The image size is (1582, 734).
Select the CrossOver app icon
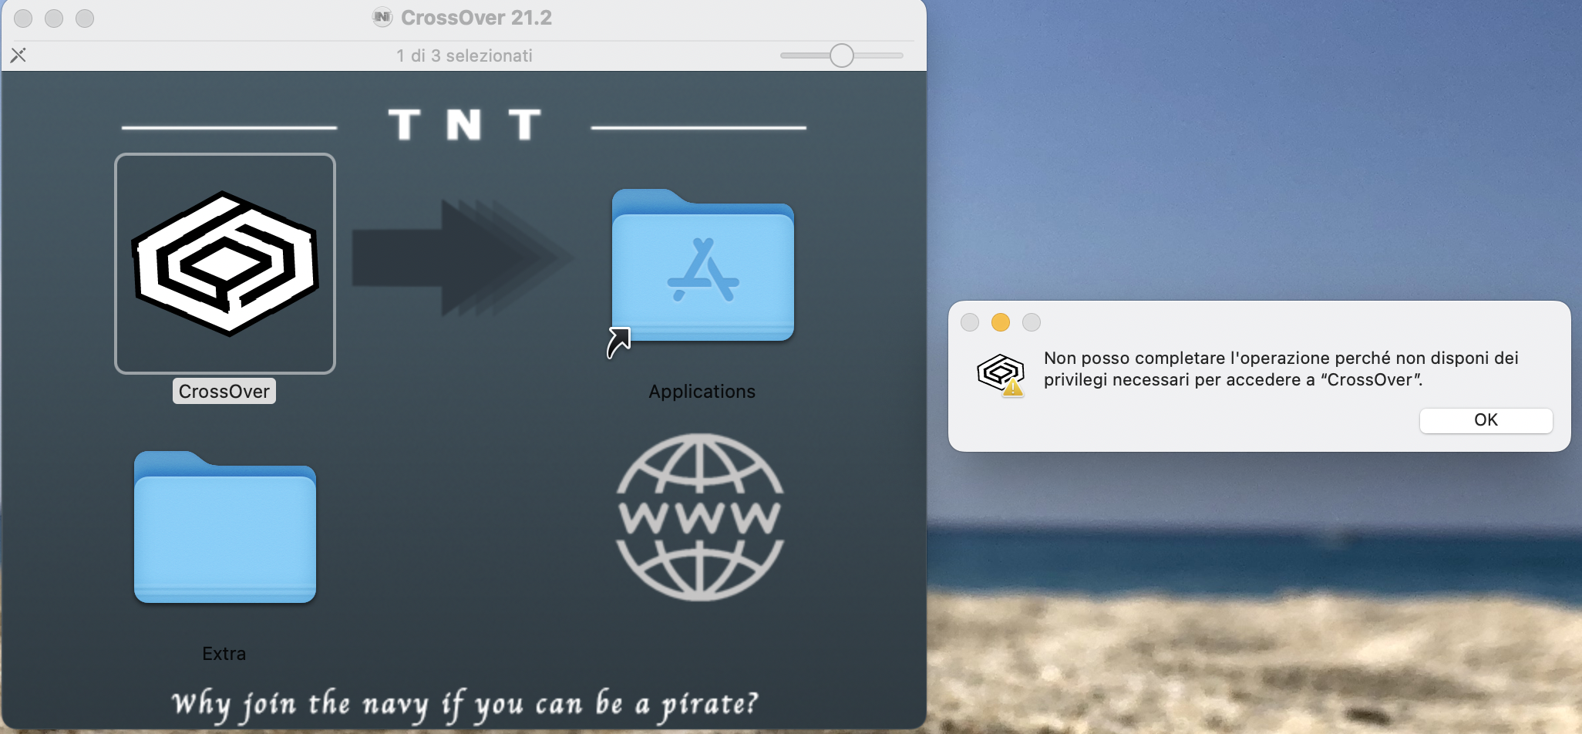point(225,264)
